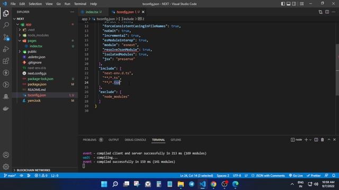Open the Manage gear icon
The image size is (339, 190).
6,167
